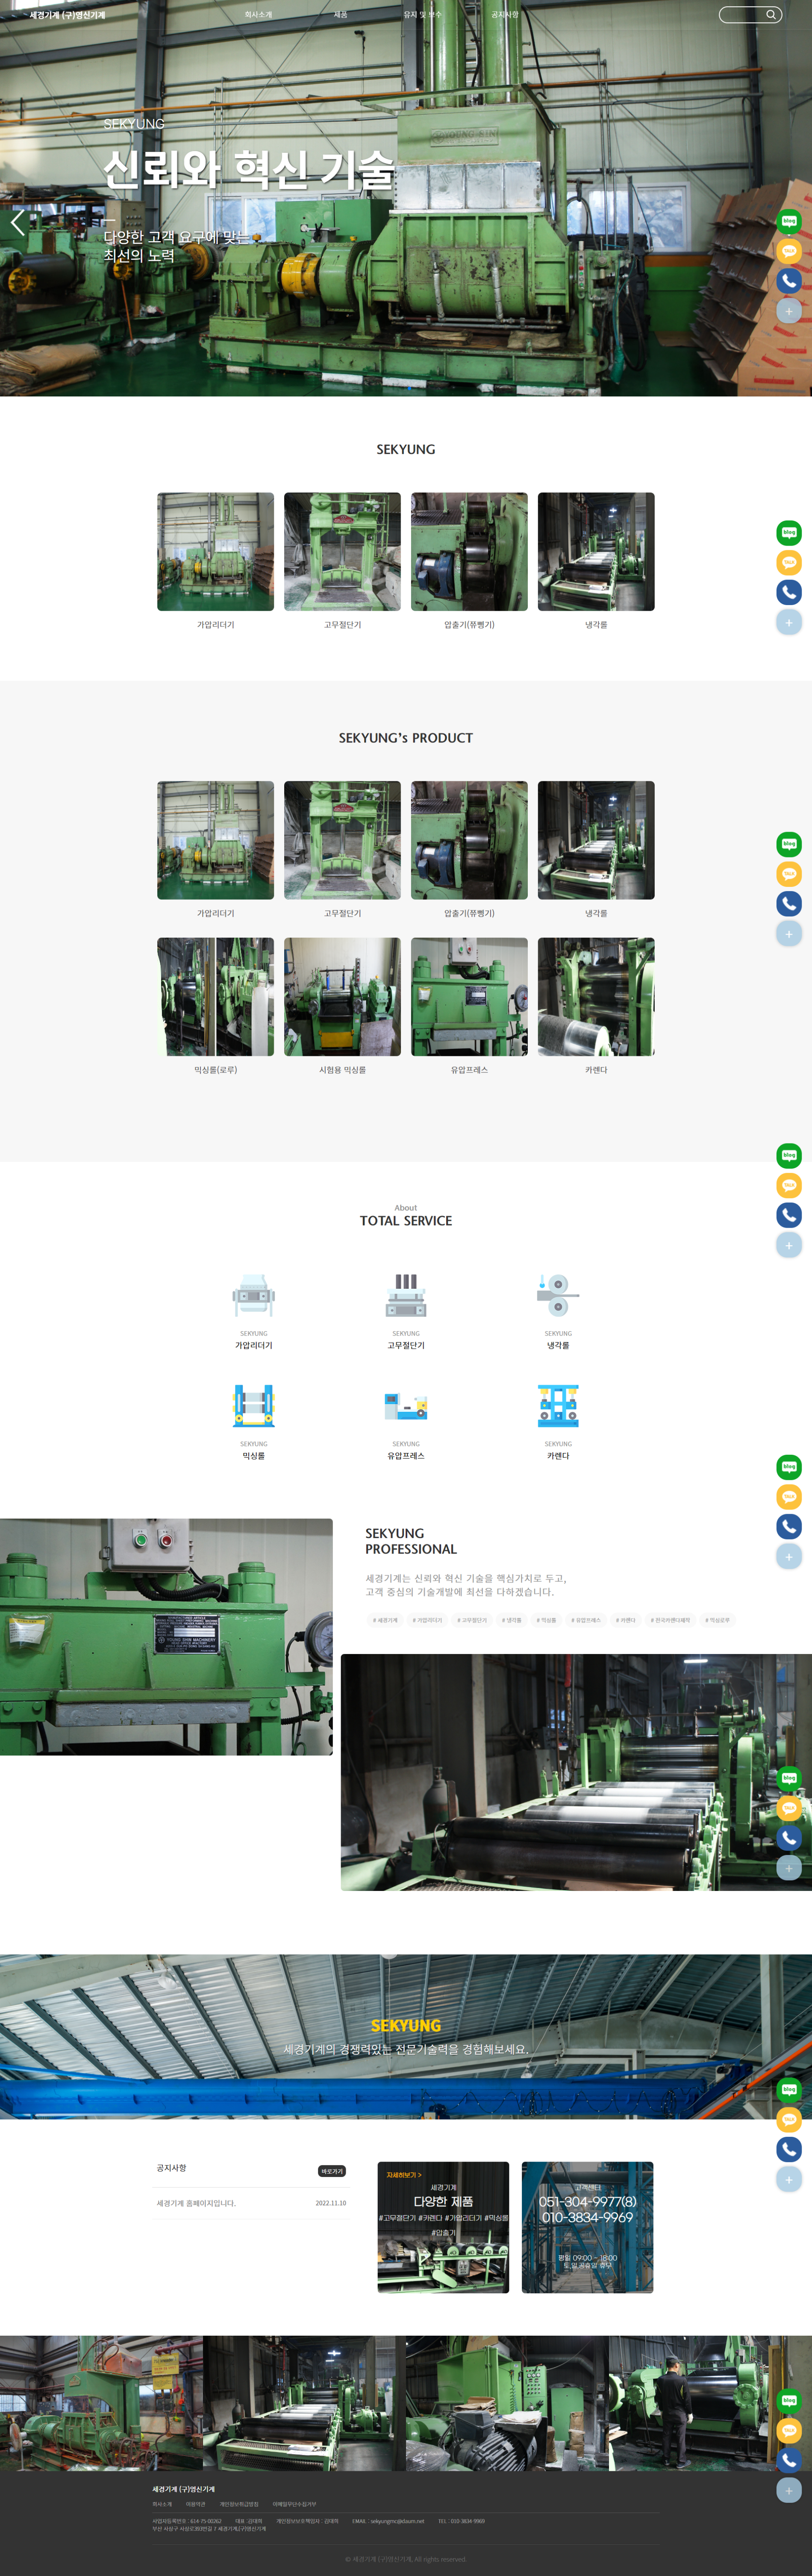Open footer link 이메일무단수집거부
The height and width of the screenshot is (2576, 812).
[x=294, y=2504]
